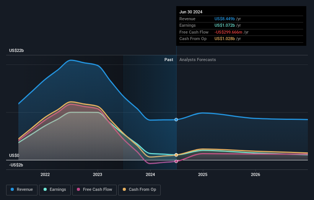Click the 2023 x-axis label
This screenshot has width=314, height=200.
pyautogui.click(x=98, y=175)
